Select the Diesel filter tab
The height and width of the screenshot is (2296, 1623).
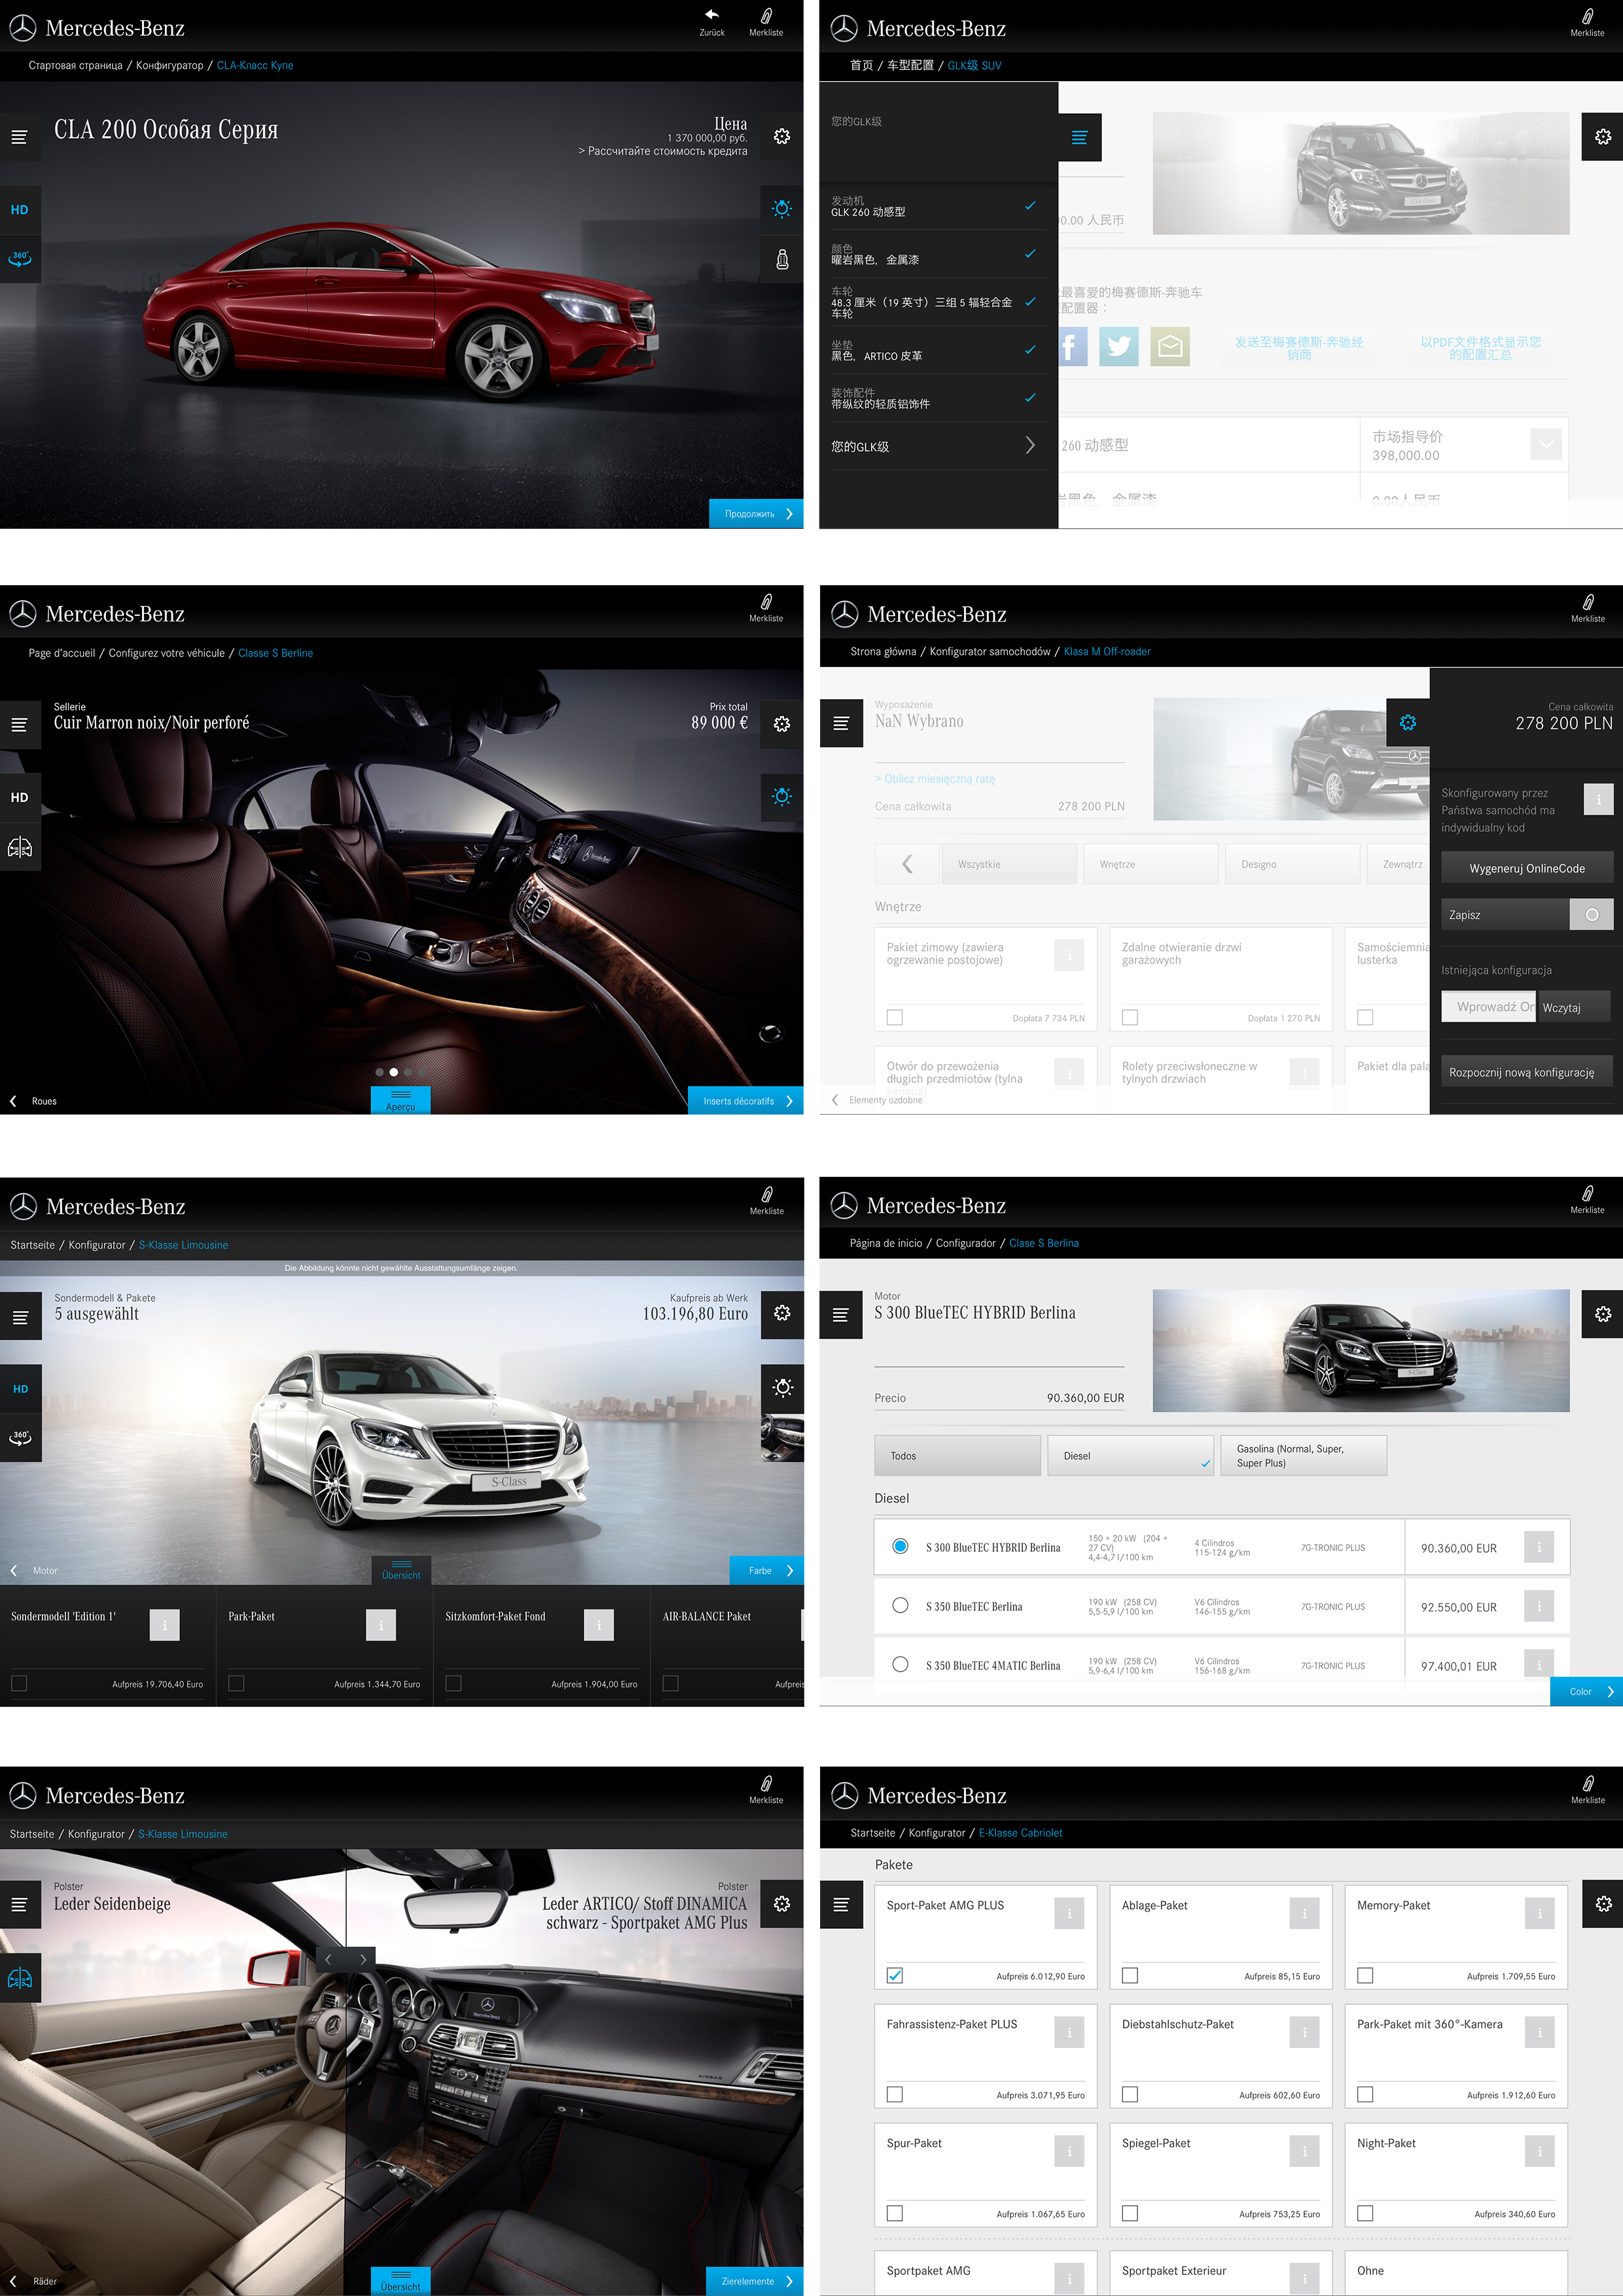tap(1129, 1456)
